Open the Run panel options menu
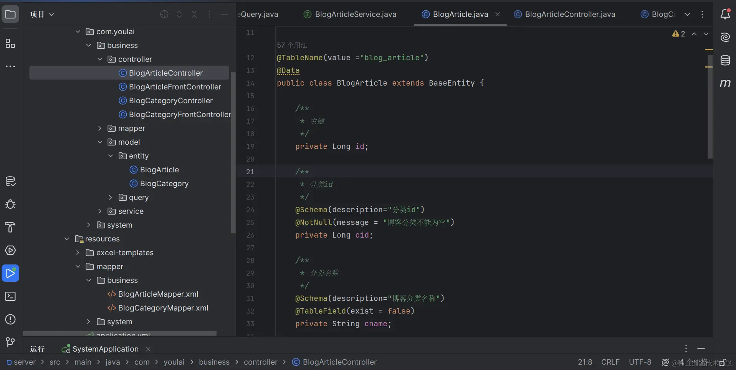The image size is (736, 370). pyautogui.click(x=686, y=349)
